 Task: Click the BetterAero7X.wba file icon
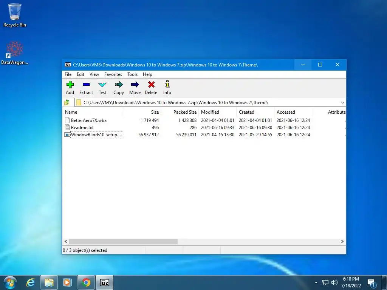67,120
